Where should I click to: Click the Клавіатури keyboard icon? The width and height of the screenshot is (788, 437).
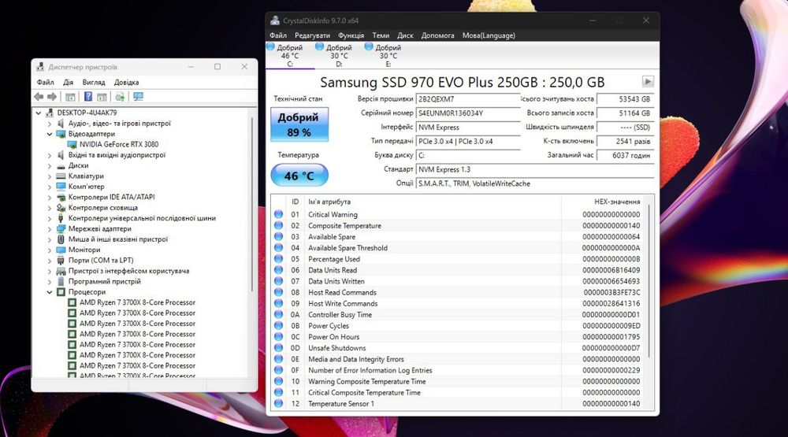click(x=61, y=176)
